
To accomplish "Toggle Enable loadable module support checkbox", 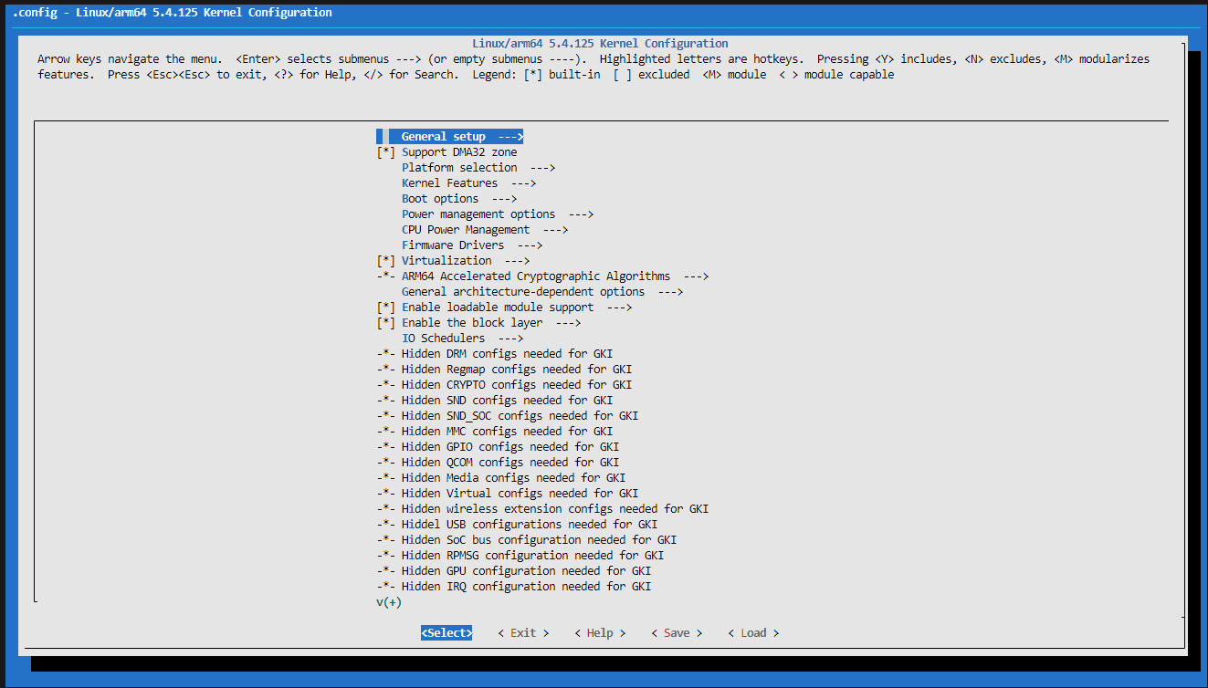I will pos(386,308).
